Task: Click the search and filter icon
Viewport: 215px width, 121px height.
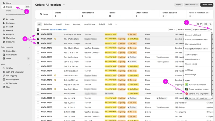Action: click(x=199, y=24)
